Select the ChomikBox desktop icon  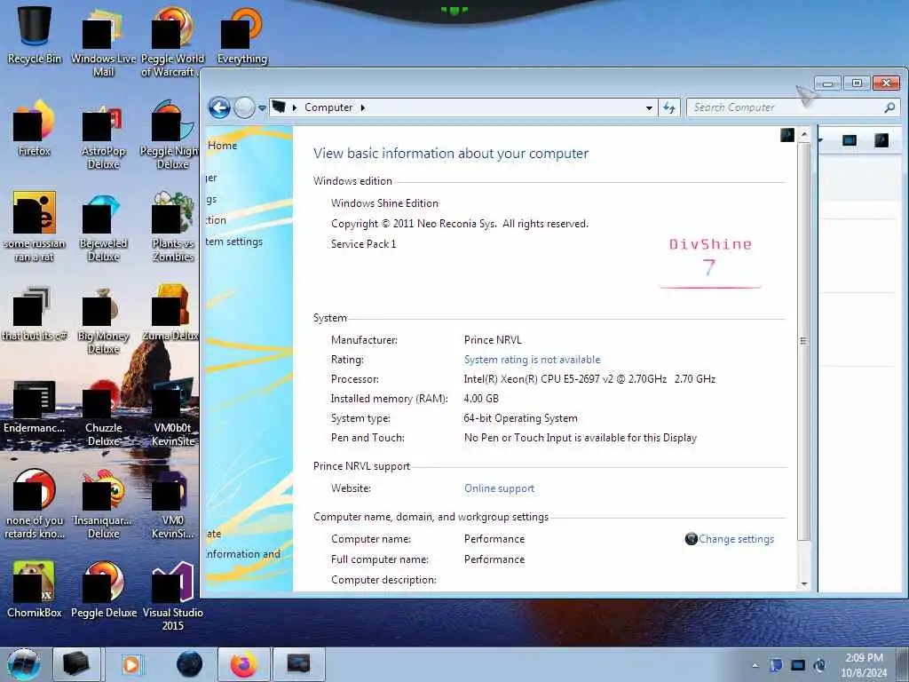pos(35,590)
